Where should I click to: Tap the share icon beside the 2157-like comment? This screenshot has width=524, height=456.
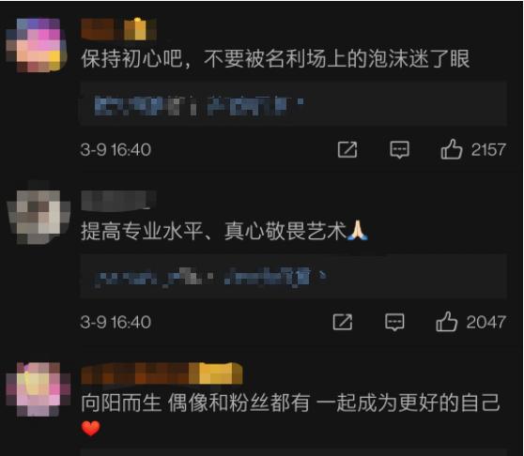tap(347, 149)
